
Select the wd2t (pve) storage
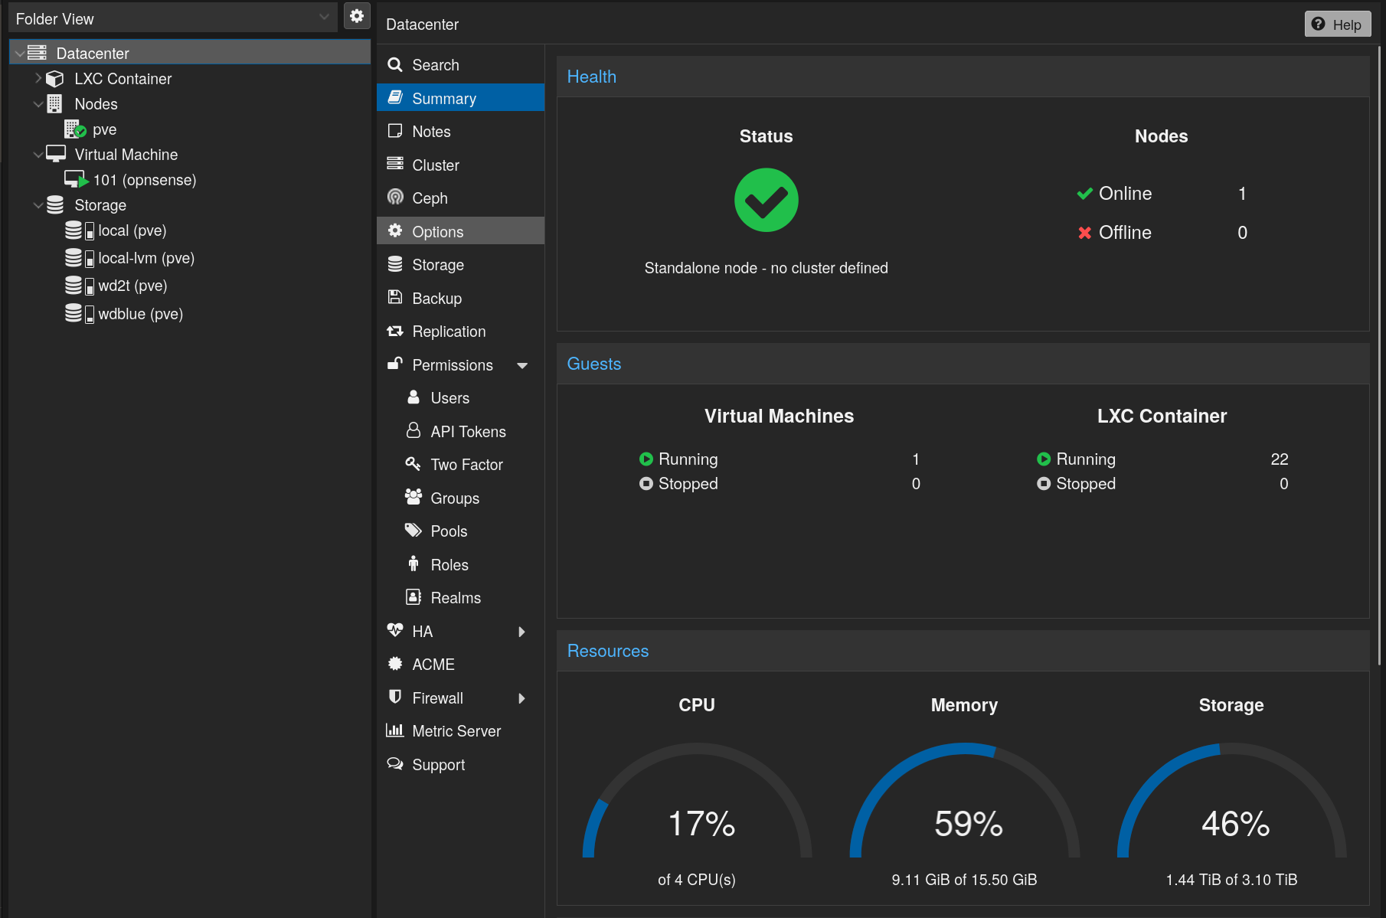(132, 286)
